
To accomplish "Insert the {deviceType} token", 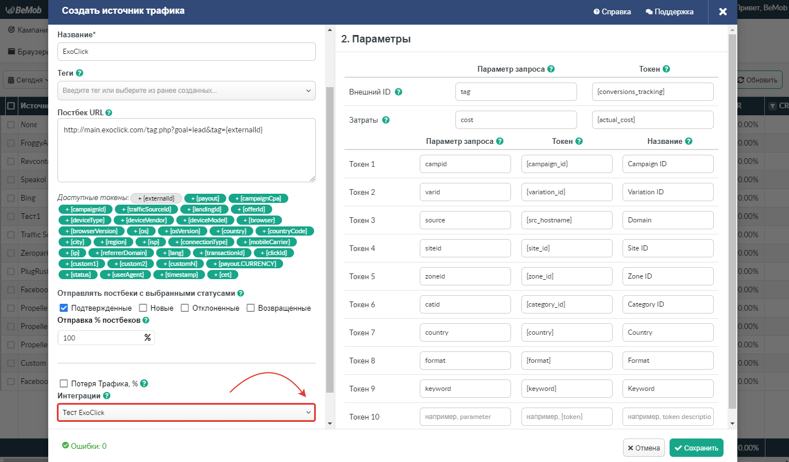I will [85, 220].
